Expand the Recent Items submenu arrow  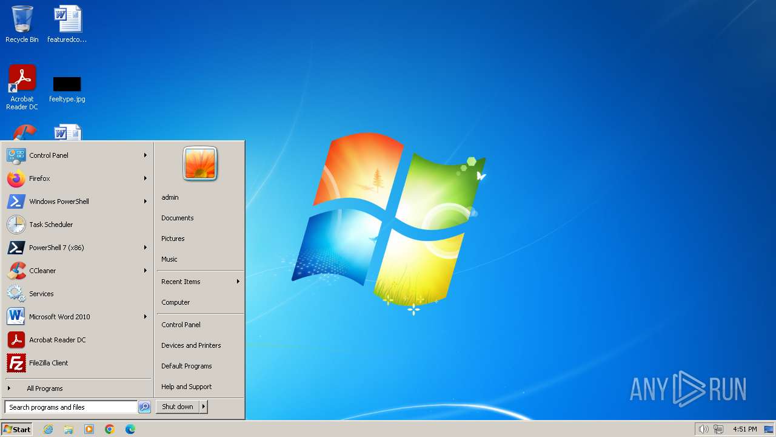pos(238,282)
